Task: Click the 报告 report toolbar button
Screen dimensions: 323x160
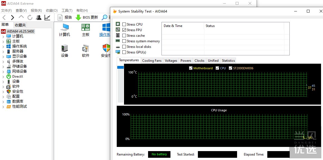Action: click(65, 18)
